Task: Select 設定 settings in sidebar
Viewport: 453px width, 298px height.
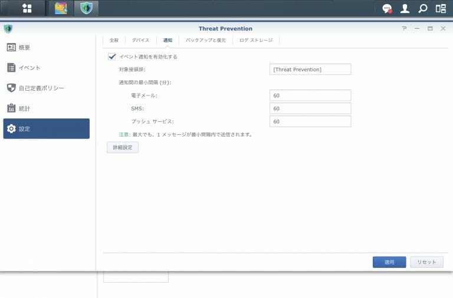Action: (x=46, y=128)
